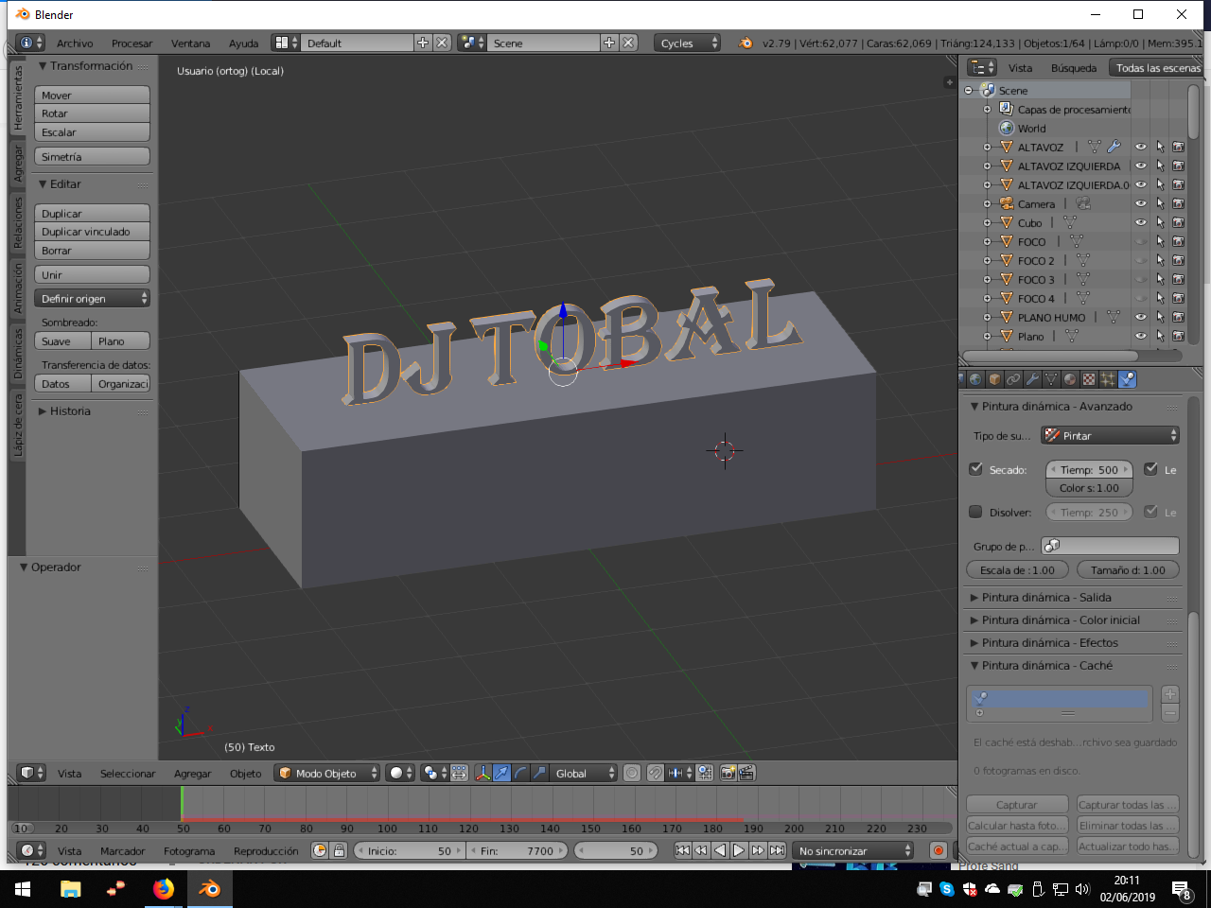Click the OpenGL render image camera icon
This screenshot has height=908, width=1211.
pos(728,773)
